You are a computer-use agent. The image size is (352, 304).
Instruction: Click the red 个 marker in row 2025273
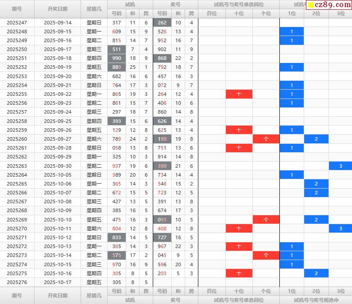(266, 255)
